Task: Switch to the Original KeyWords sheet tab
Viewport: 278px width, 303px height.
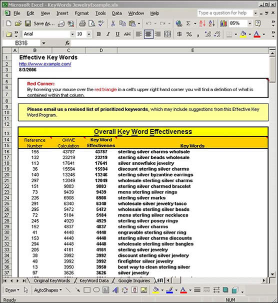Action: (51, 280)
